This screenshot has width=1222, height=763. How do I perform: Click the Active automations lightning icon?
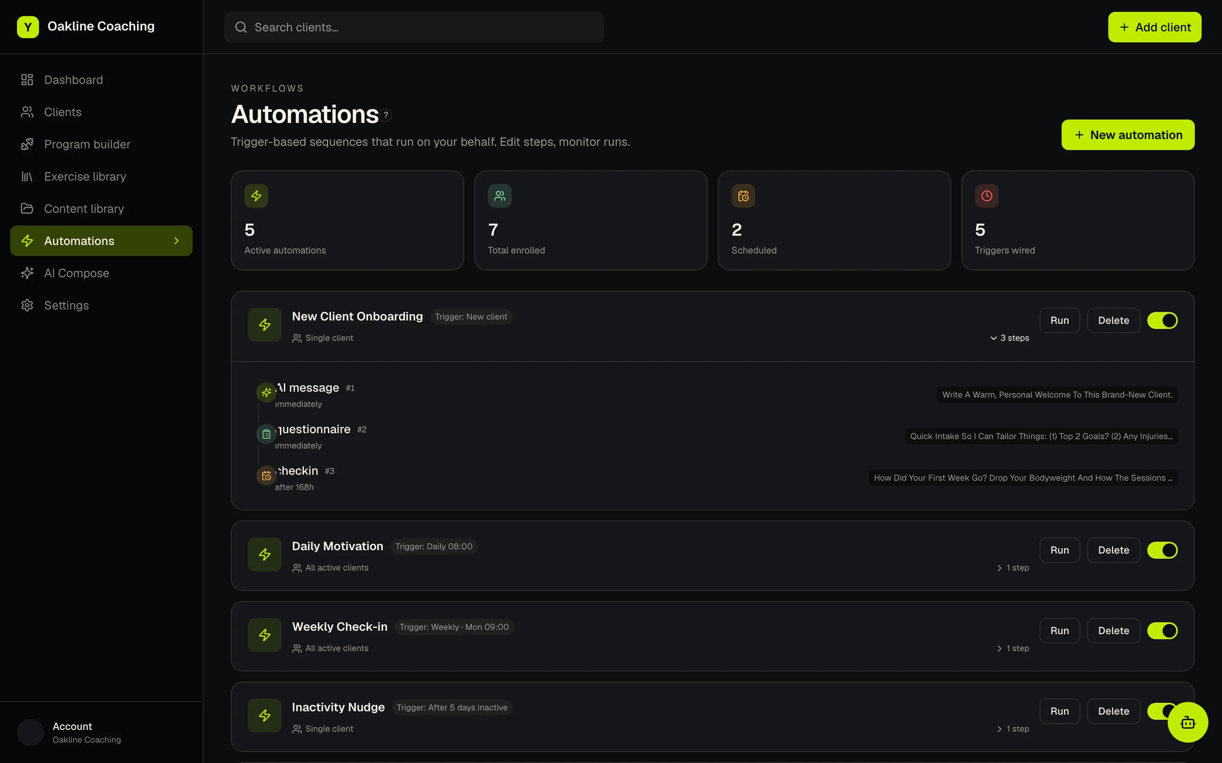click(x=256, y=196)
